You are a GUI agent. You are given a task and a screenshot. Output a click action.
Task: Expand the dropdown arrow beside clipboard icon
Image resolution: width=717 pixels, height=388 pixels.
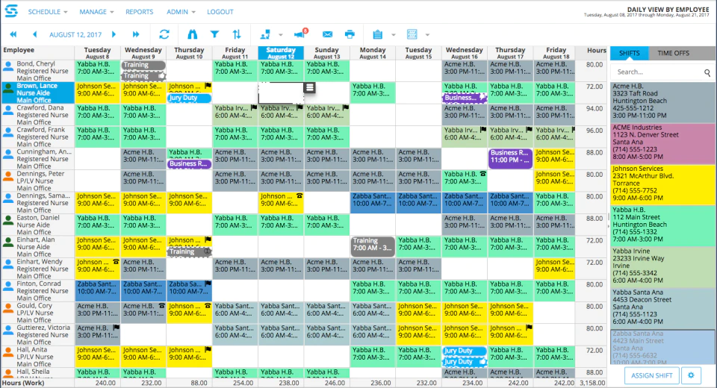(394, 35)
